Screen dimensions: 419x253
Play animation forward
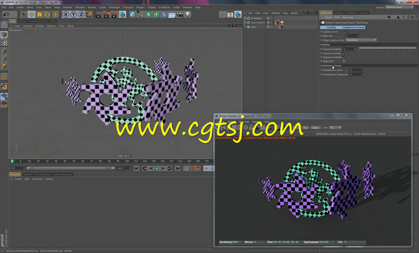157,168
